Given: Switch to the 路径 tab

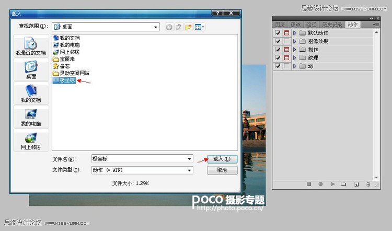Looking at the screenshot, I should [312, 25].
